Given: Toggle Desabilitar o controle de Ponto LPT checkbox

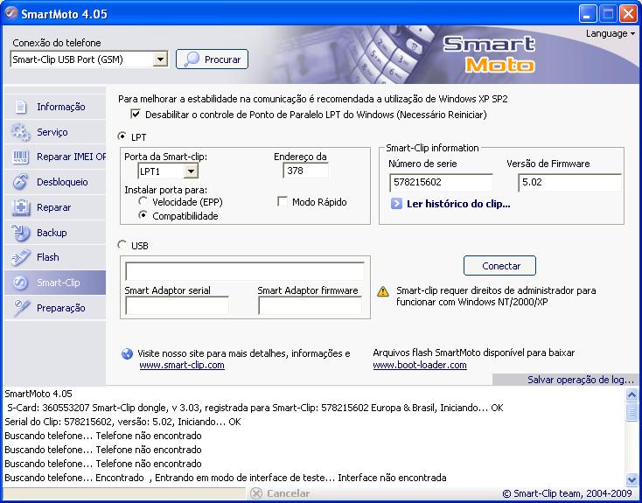Looking at the screenshot, I should pyautogui.click(x=135, y=114).
